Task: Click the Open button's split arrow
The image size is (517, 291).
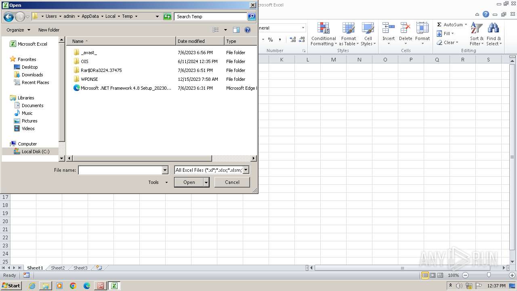Action: tap(206, 182)
